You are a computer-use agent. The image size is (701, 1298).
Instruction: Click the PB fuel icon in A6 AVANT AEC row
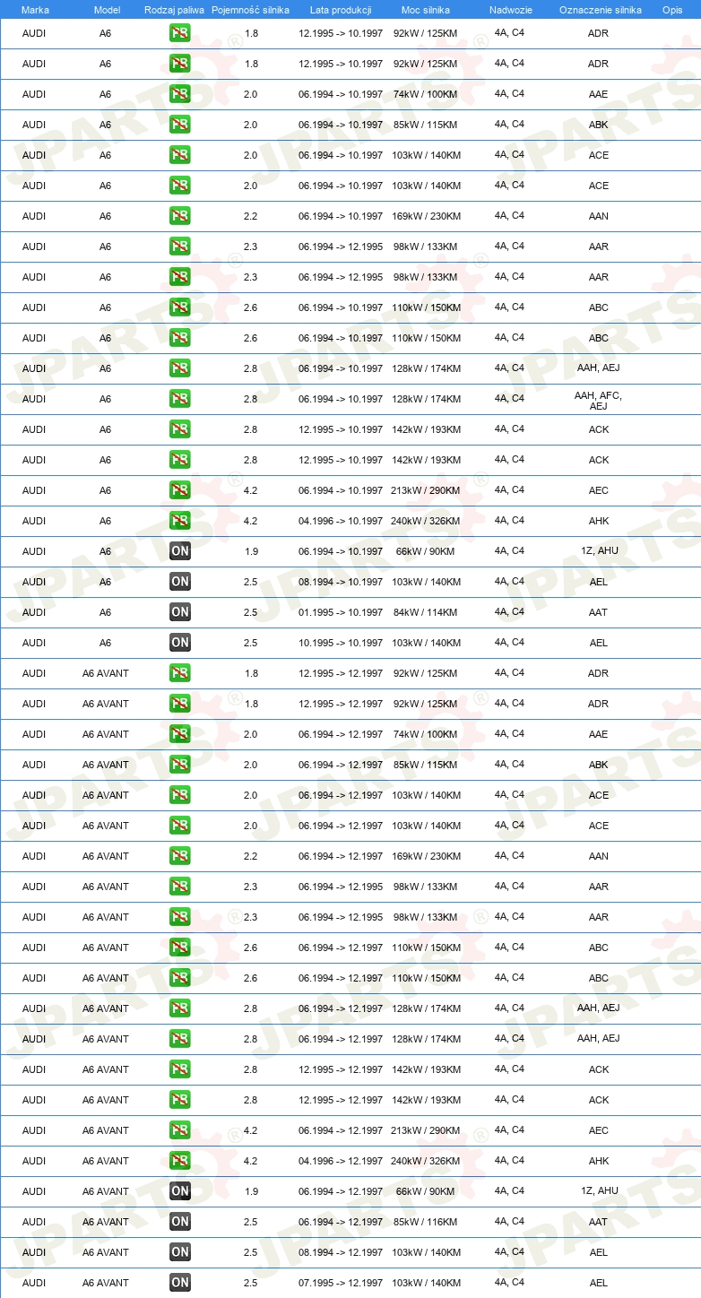click(180, 1130)
